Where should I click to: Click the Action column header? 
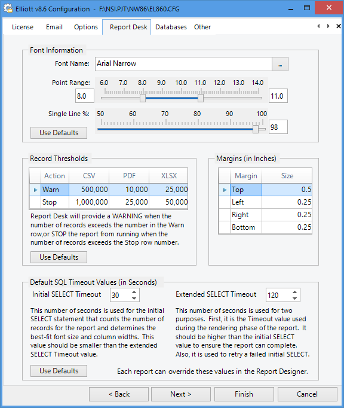pyautogui.click(x=55, y=176)
